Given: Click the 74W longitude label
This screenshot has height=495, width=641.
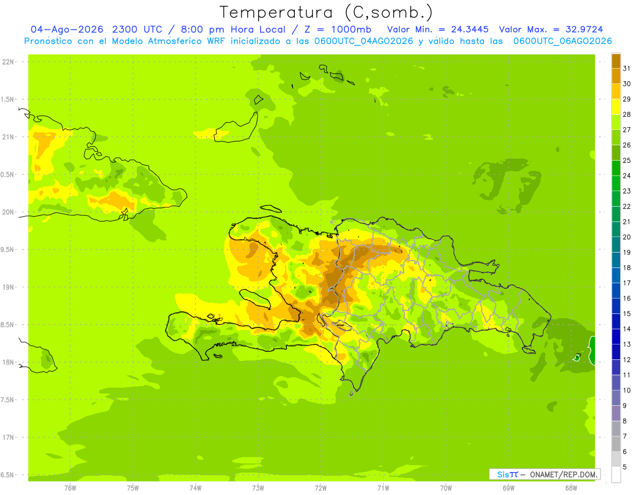Looking at the screenshot, I should (196, 488).
